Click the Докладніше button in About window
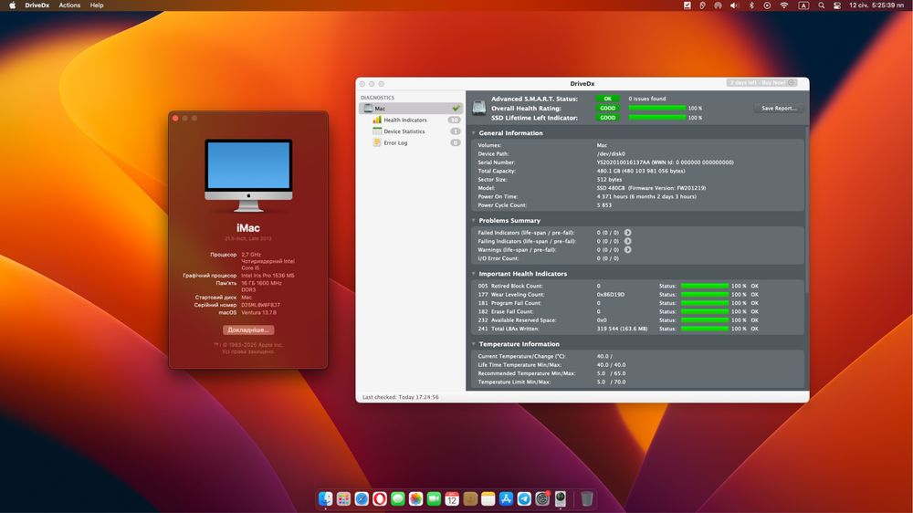The height and width of the screenshot is (513, 913). click(x=248, y=330)
